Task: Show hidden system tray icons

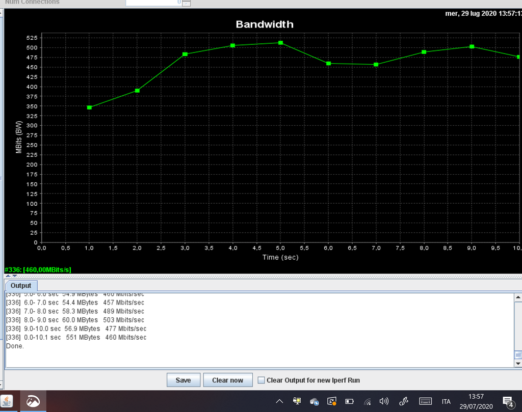Action: point(279,401)
